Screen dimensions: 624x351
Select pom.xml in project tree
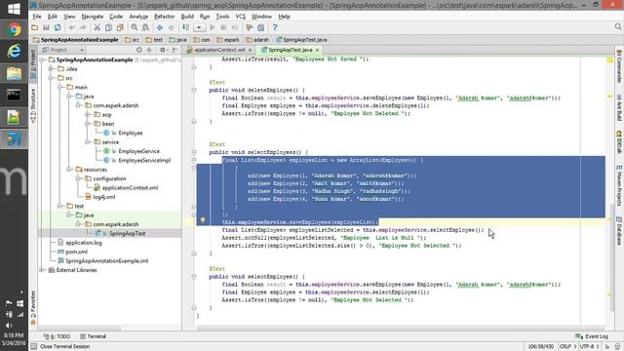[x=76, y=252]
